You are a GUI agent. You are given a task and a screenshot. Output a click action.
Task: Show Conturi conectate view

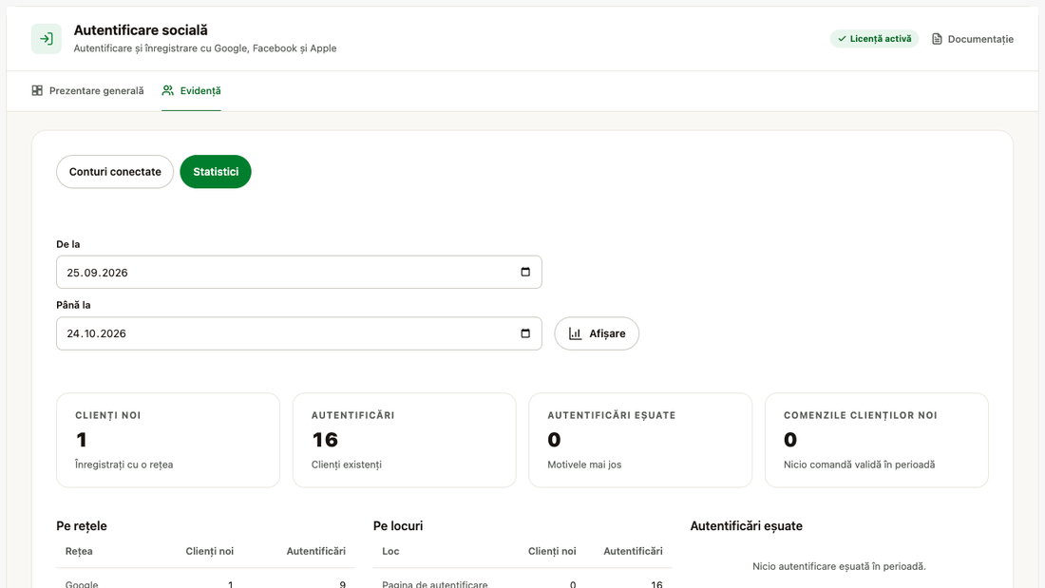(115, 172)
